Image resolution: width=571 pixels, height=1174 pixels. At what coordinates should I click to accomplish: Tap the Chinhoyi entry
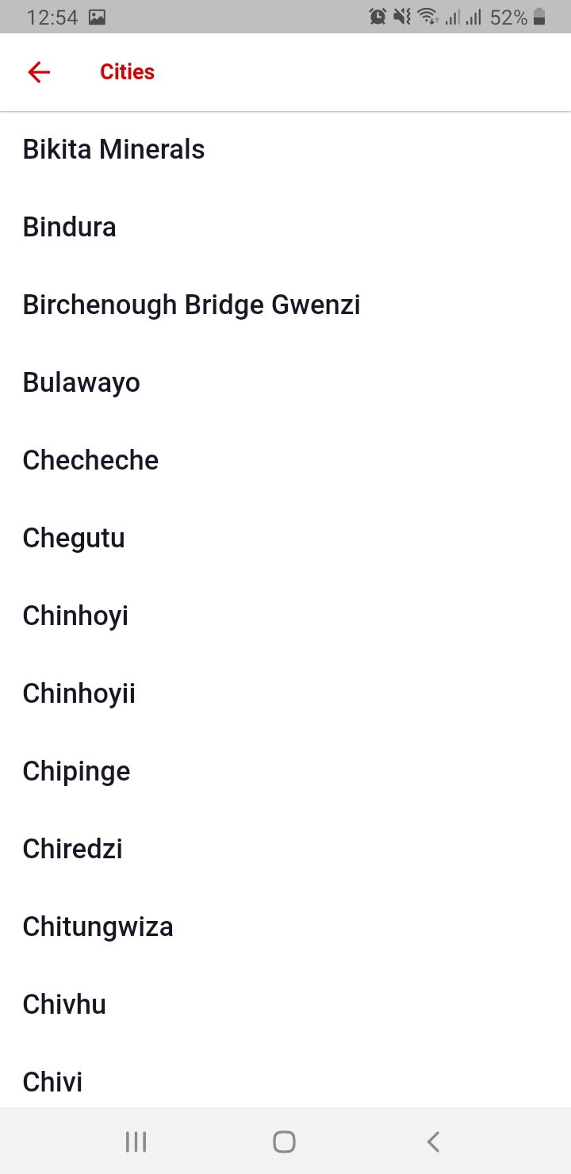[75, 616]
